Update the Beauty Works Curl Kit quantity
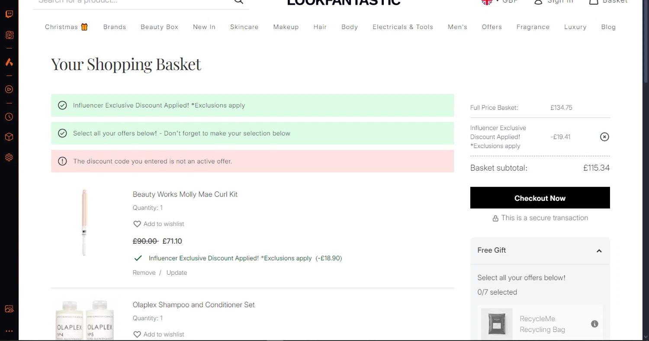 [177, 273]
